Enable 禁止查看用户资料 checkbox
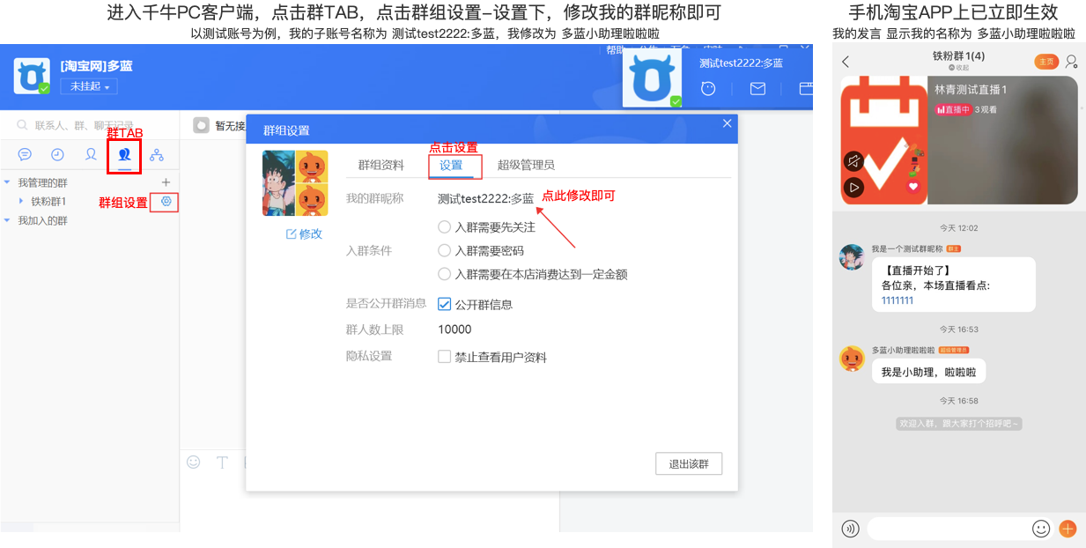The image size is (1086, 548). click(445, 357)
